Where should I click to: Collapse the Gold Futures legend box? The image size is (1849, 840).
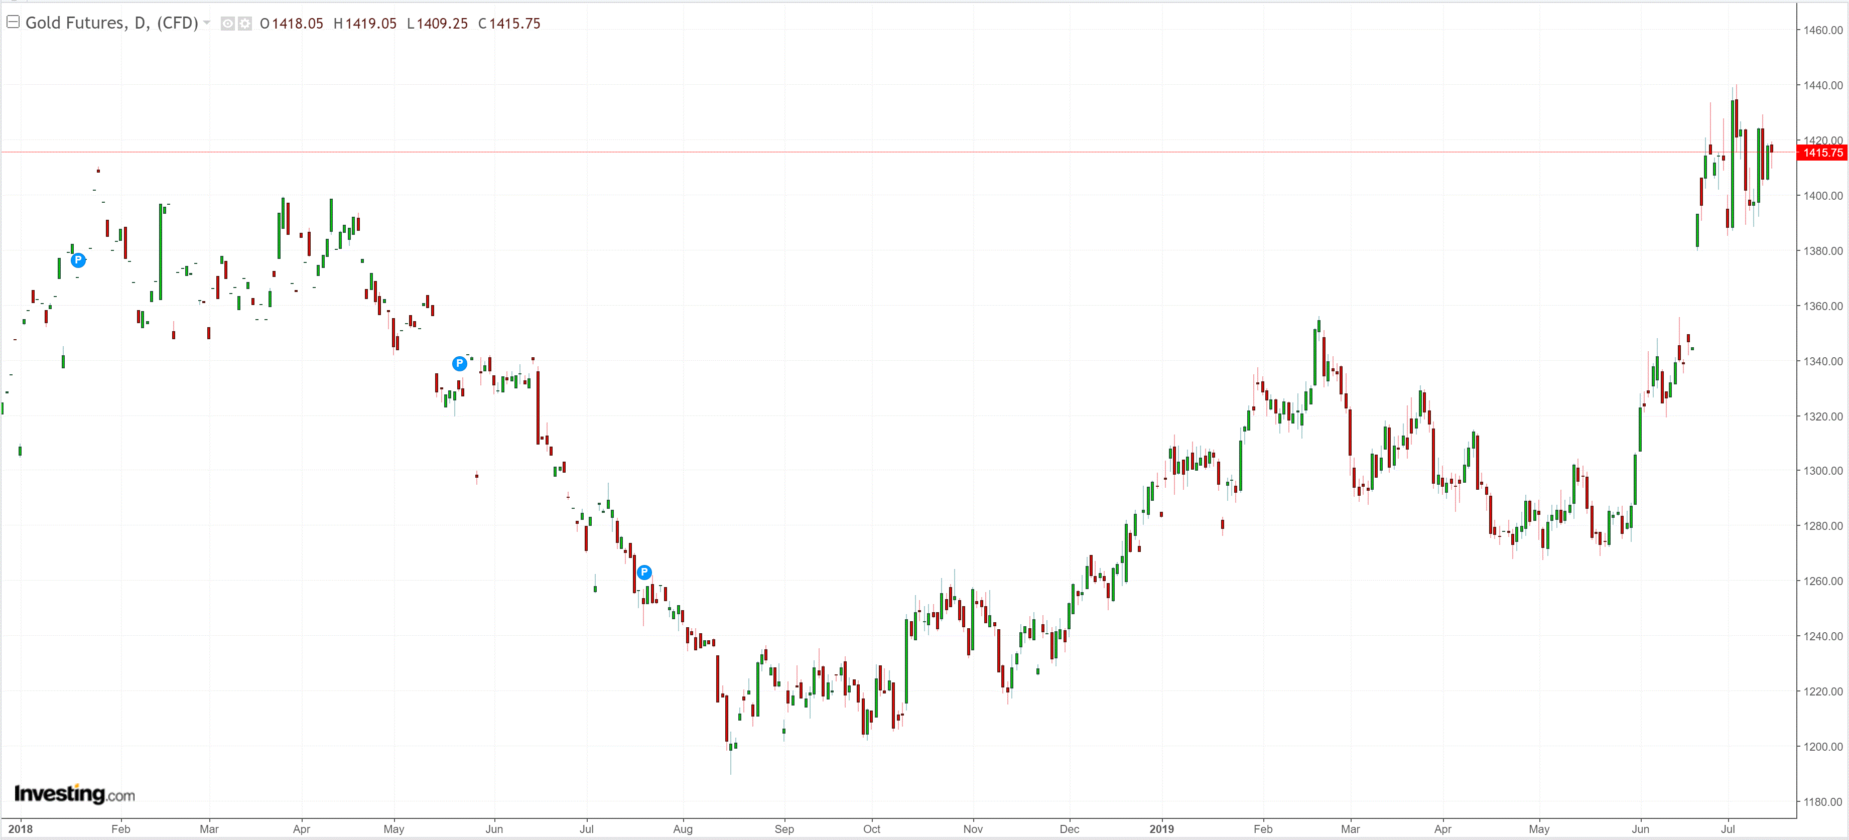[x=12, y=22]
